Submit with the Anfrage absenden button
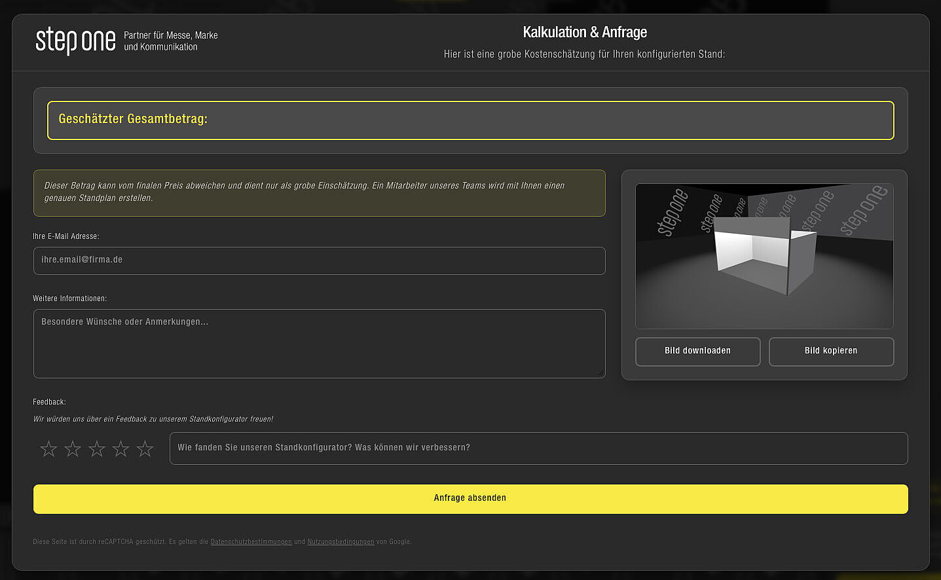Viewport: 941px width, 580px height. [470, 499]
